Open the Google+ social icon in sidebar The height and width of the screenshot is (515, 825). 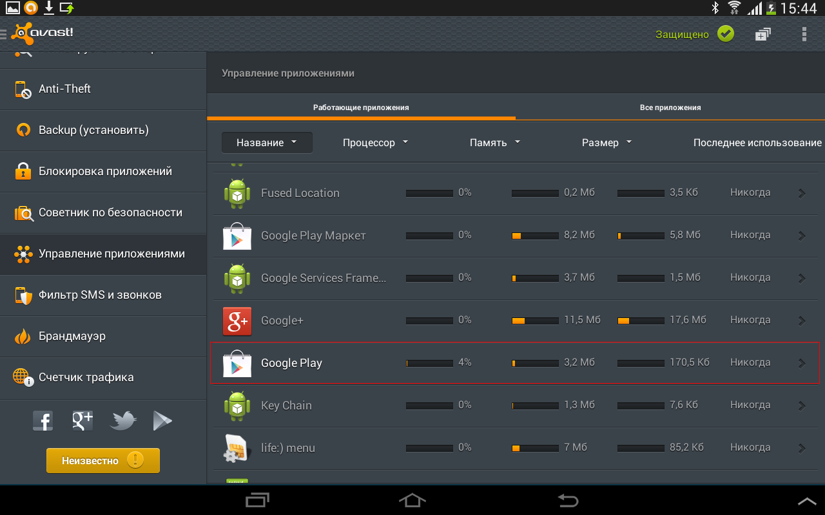[x=82, y=421]
